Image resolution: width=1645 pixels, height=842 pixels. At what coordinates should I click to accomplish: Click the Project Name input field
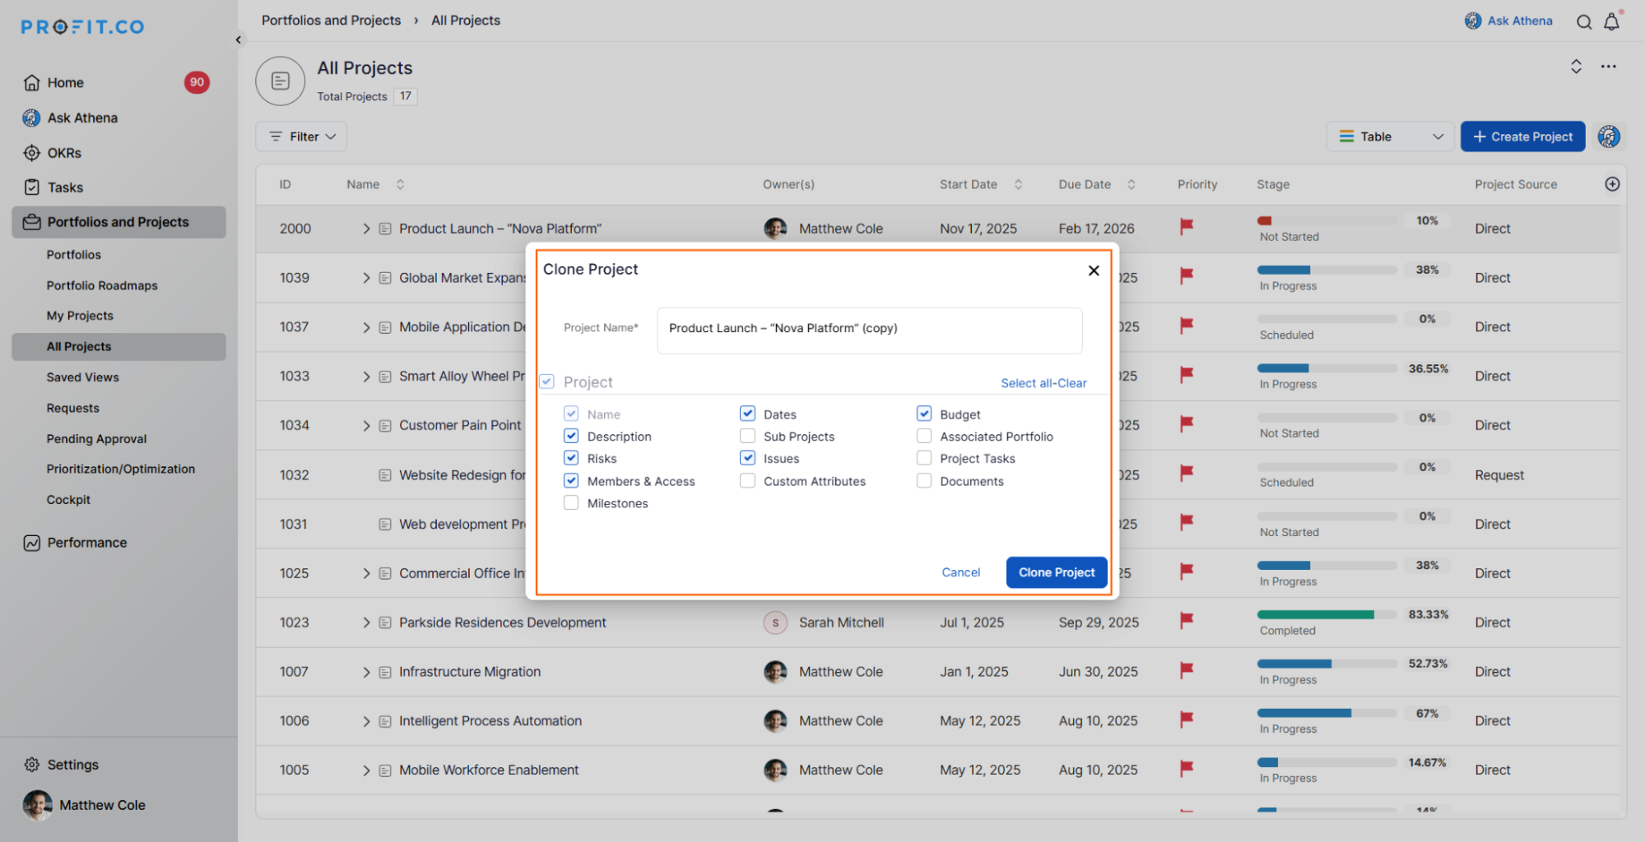click(x=868, y=328)
